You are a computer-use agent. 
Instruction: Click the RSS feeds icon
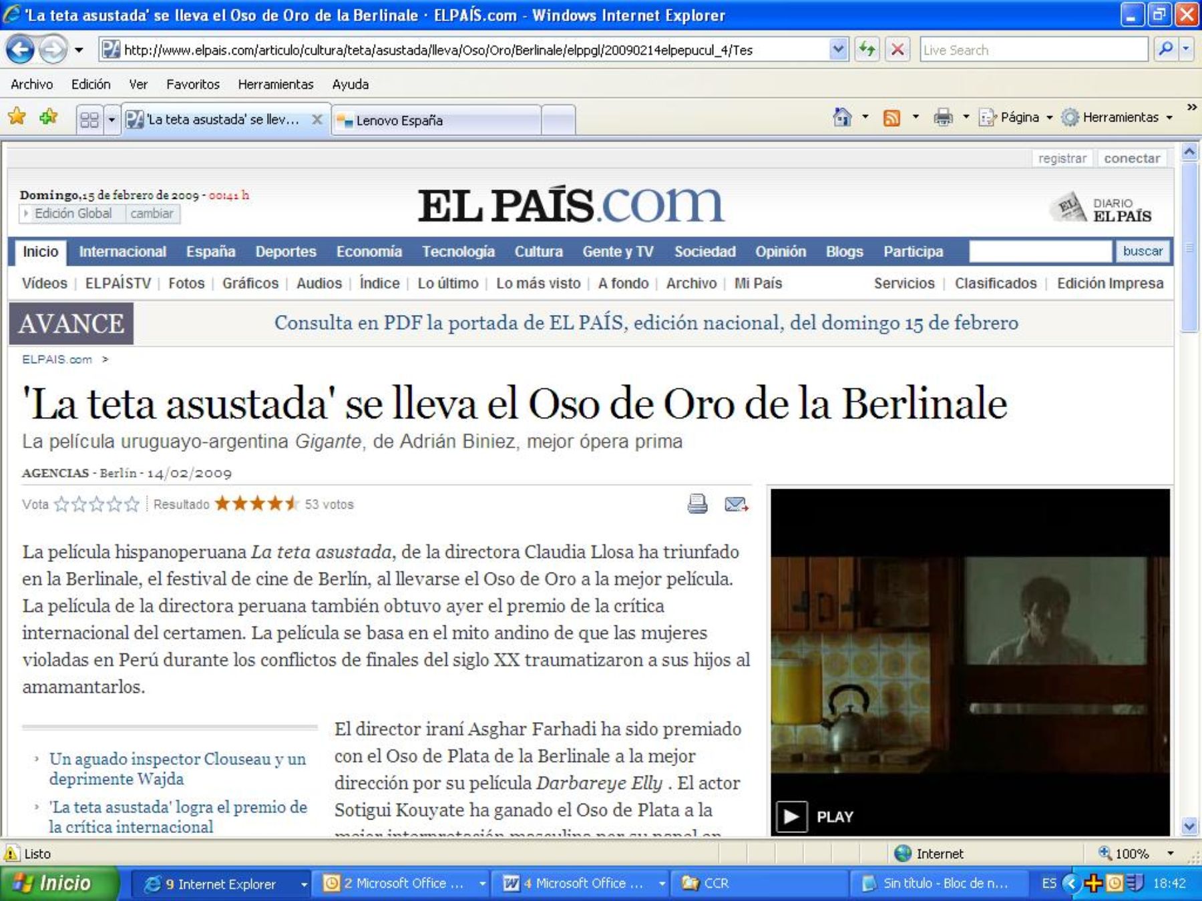pyautogui.click(x=891, y=118)
